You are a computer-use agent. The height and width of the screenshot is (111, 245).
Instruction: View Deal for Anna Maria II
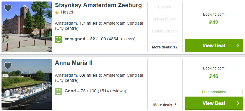[214, 103]
